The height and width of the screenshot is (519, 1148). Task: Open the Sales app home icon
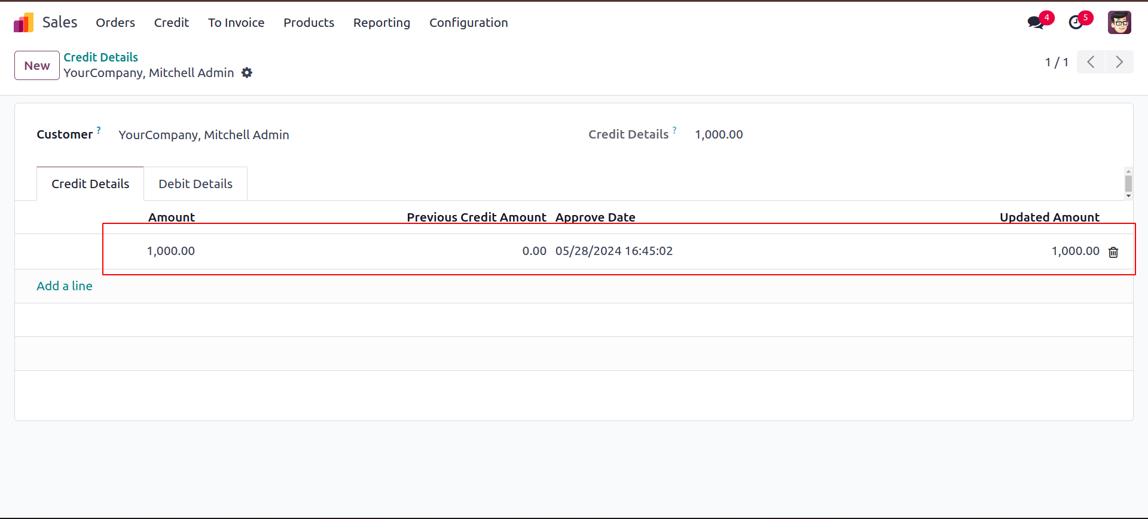tap(24, 23)
